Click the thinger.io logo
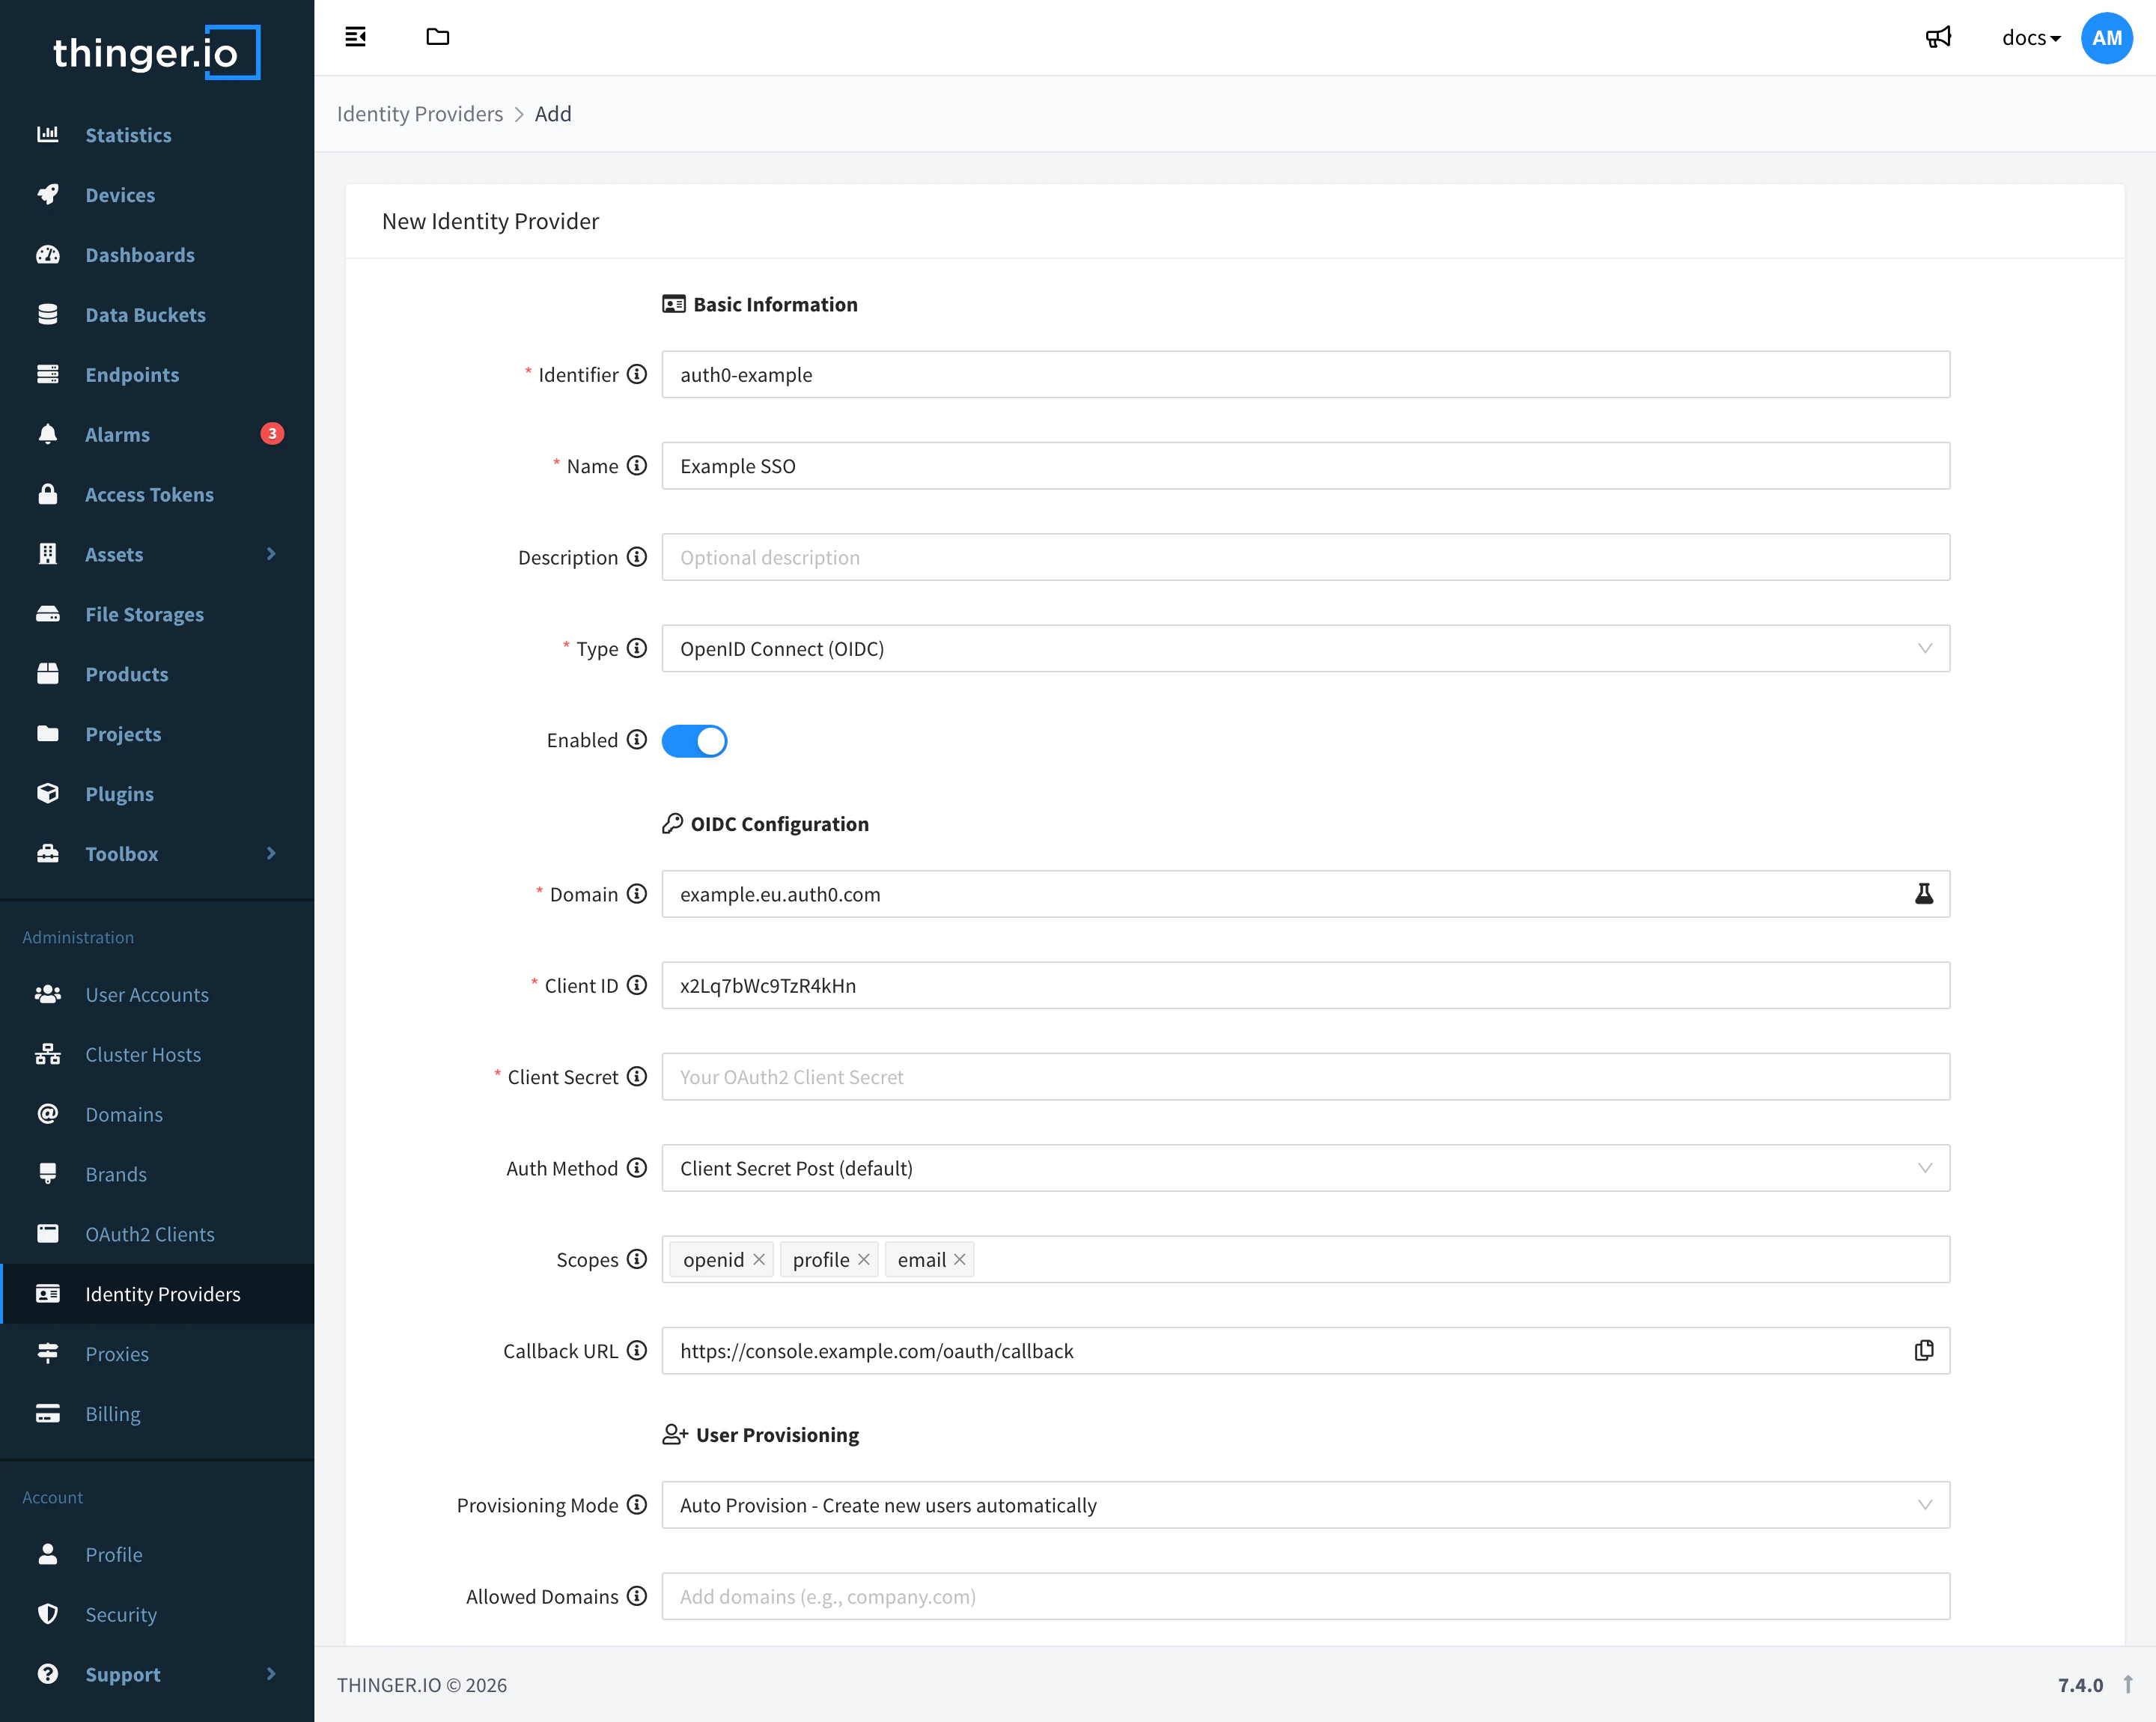Viewport: 2156px width, 1722px height. tap(157, 52)
